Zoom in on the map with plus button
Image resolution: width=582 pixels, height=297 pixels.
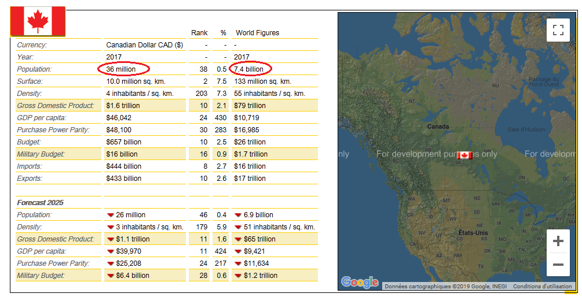click(558, 241)
